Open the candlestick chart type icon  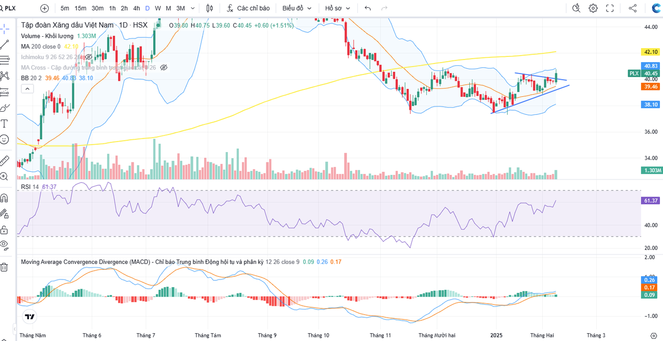209,8
